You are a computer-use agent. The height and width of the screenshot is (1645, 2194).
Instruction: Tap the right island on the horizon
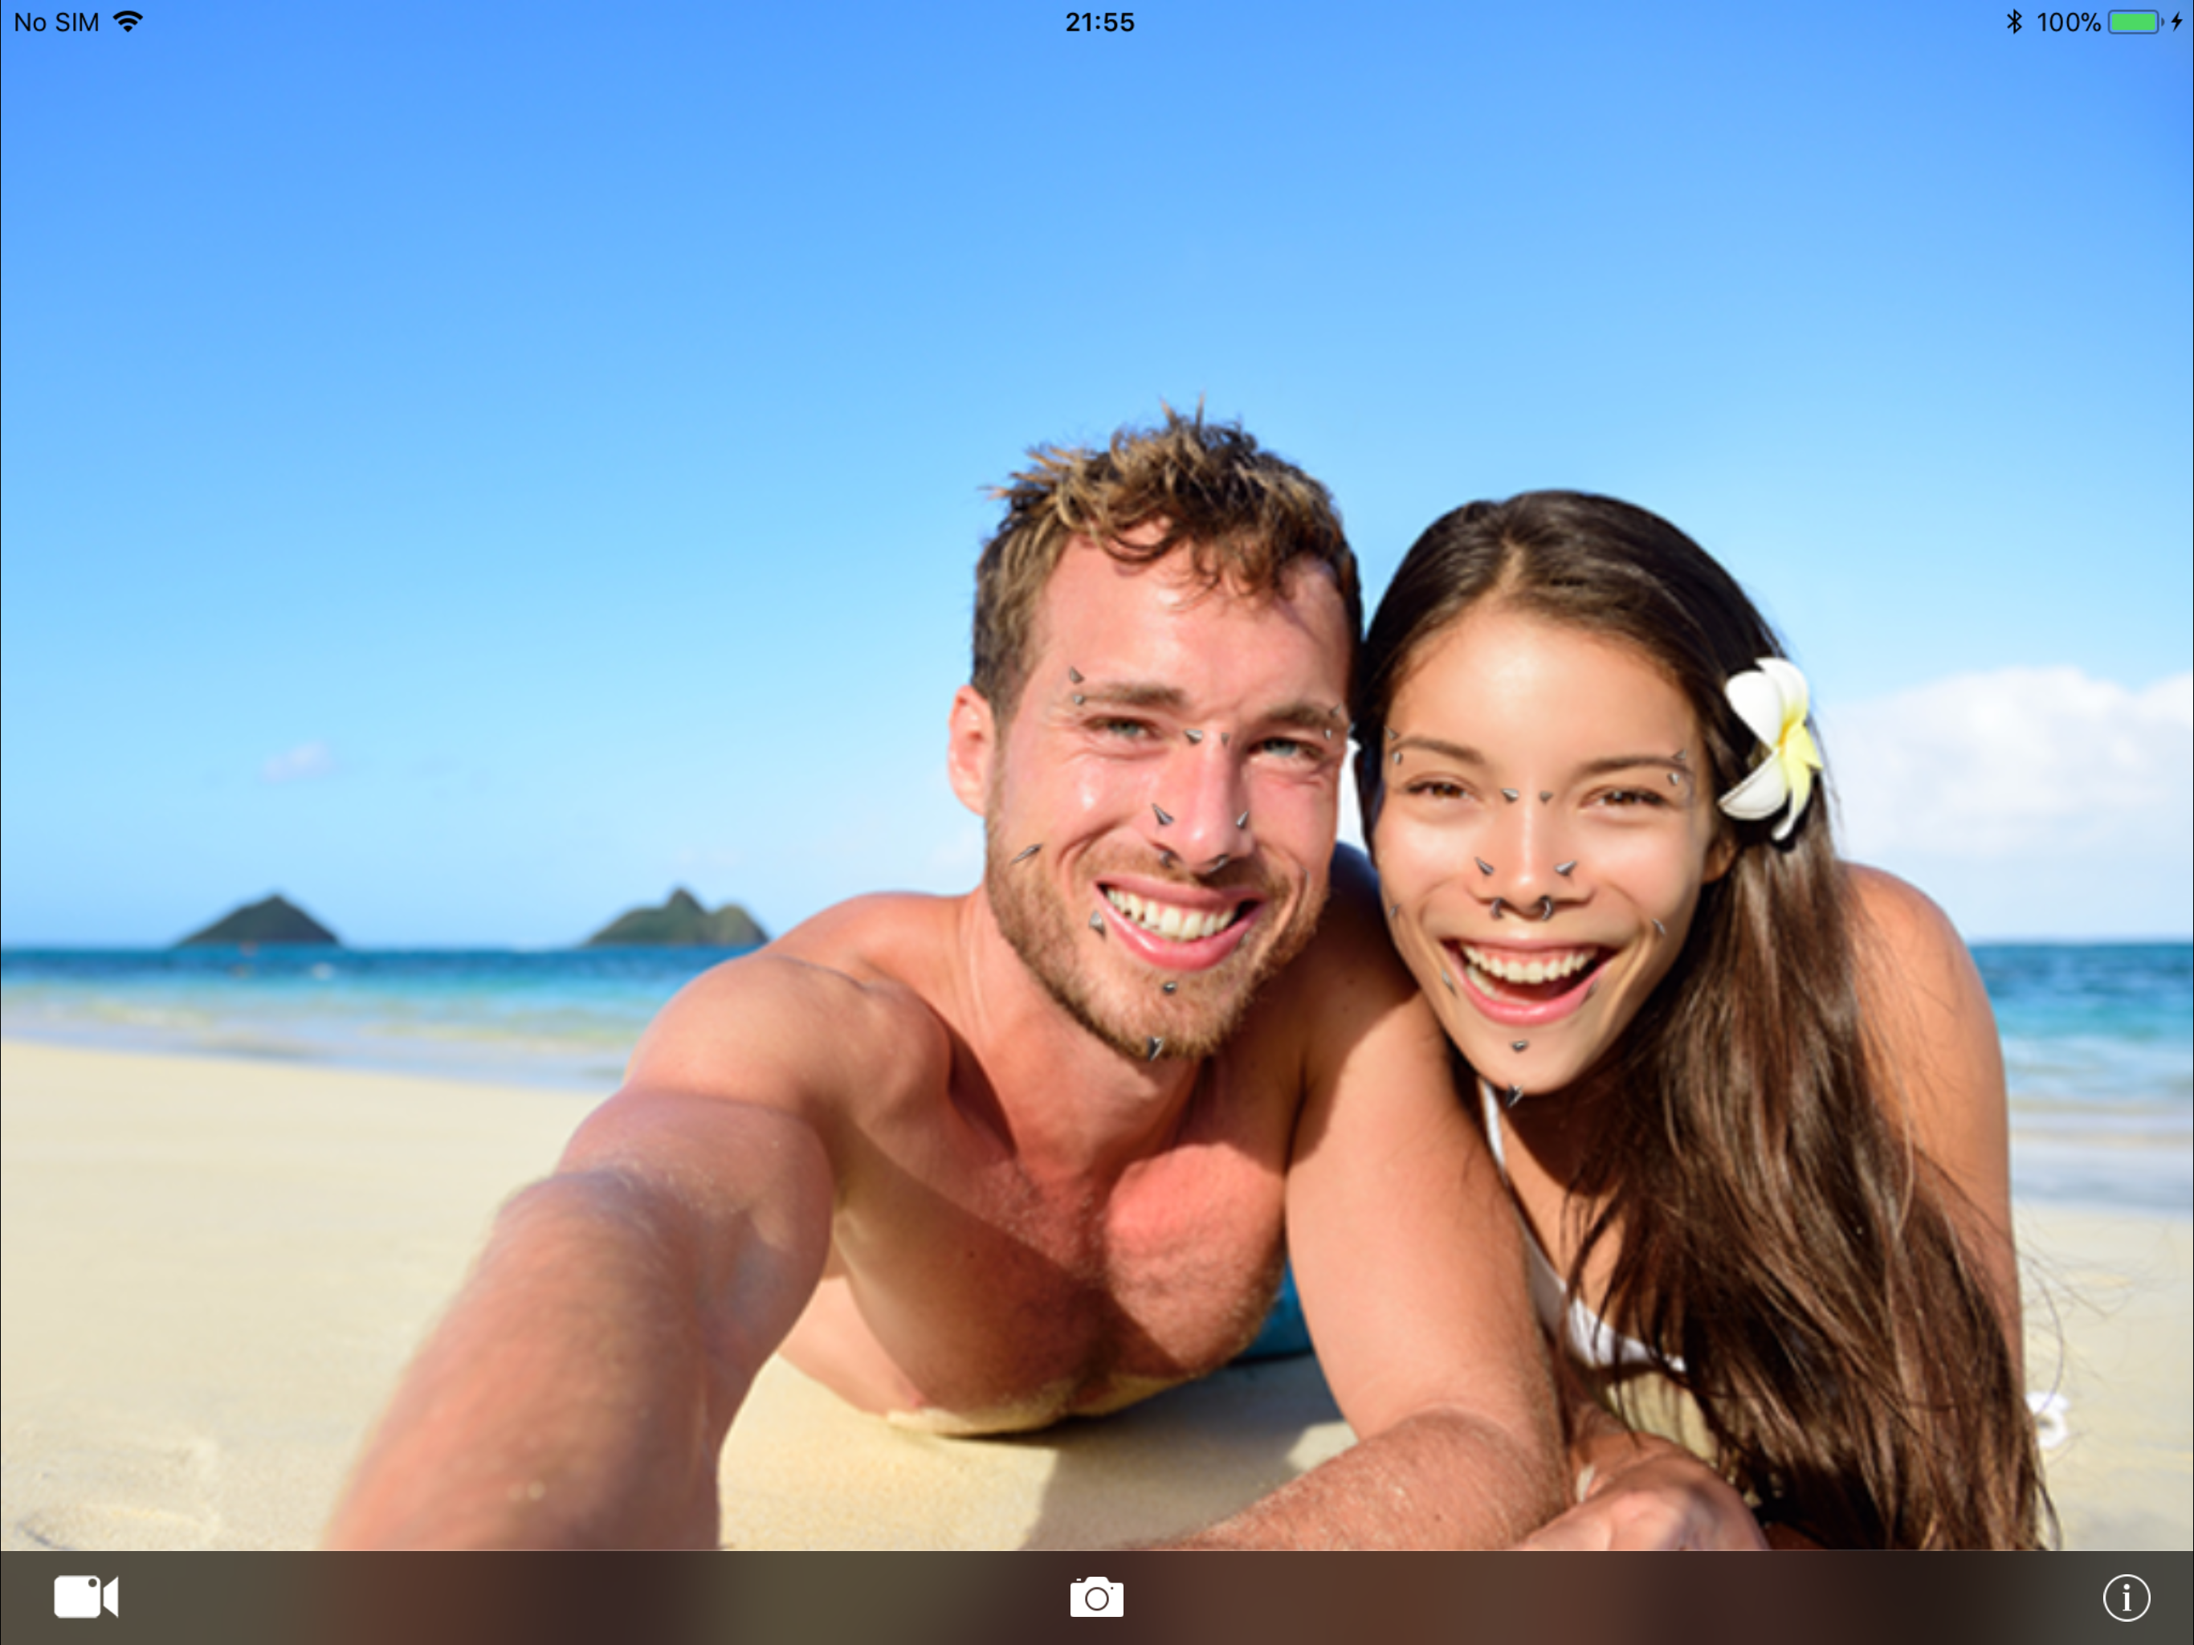tap(679, 920)
